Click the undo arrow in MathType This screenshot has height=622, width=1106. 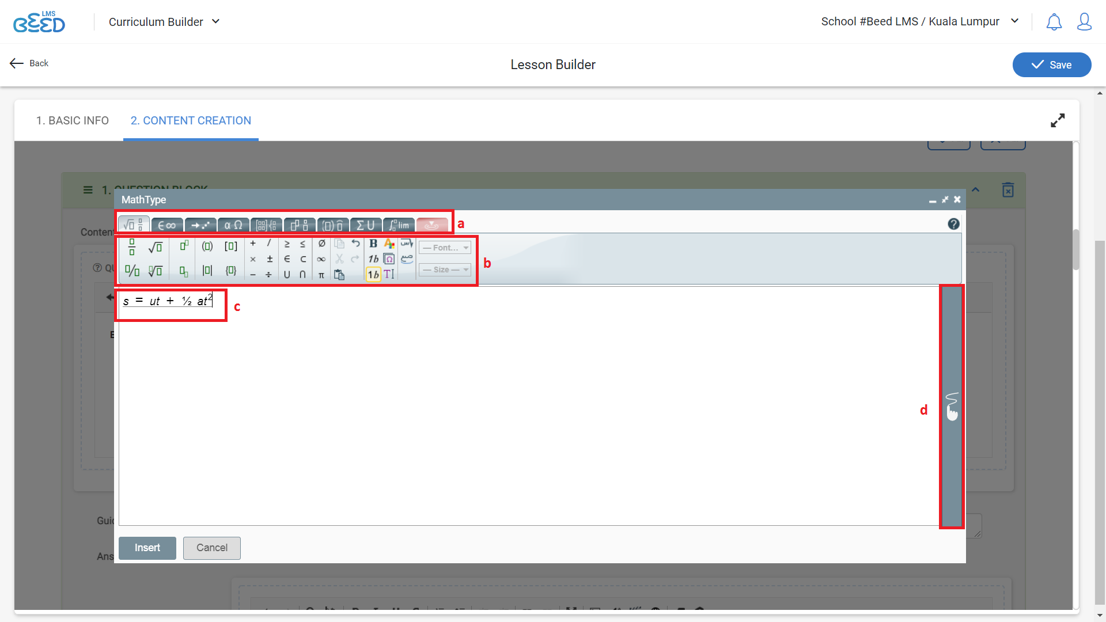click(355, 244)
